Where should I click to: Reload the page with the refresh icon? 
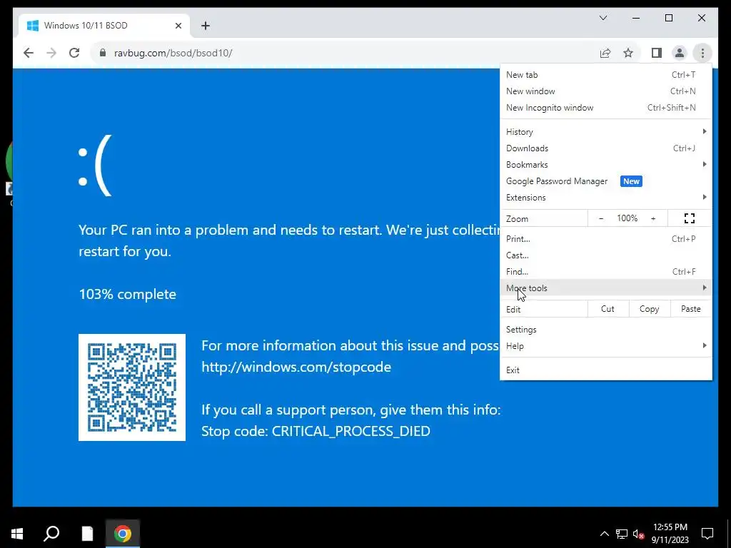(74, 53)
